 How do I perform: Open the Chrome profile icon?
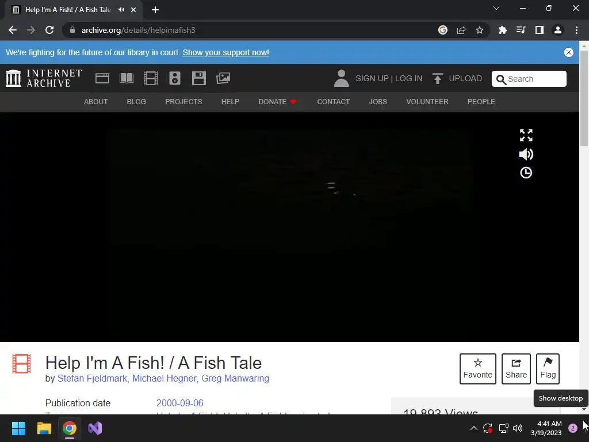point(558,30)
